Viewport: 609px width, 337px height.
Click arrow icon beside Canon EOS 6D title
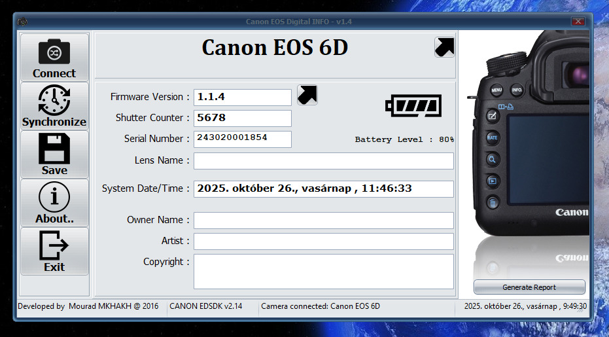click(x=444, y=47)
